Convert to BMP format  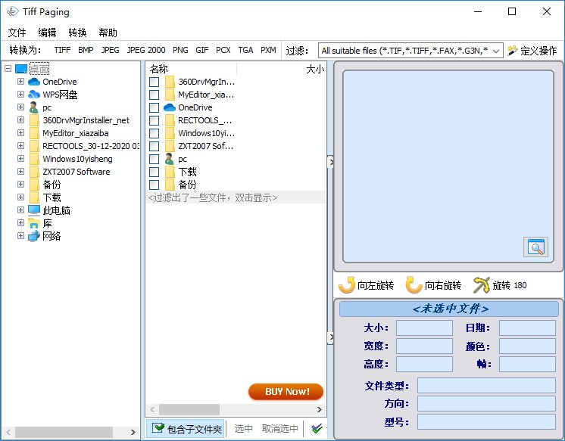click(86, 50)
